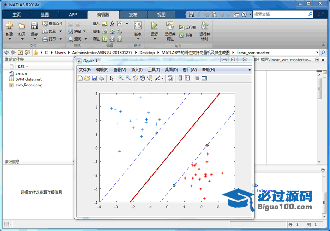330x231 pixels.
Task: Switch to the Home (主页) tab
Action: click(17, 15)
